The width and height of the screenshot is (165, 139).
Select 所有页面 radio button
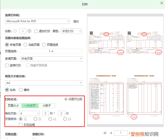pyautogui.click(x=7, y=45)
